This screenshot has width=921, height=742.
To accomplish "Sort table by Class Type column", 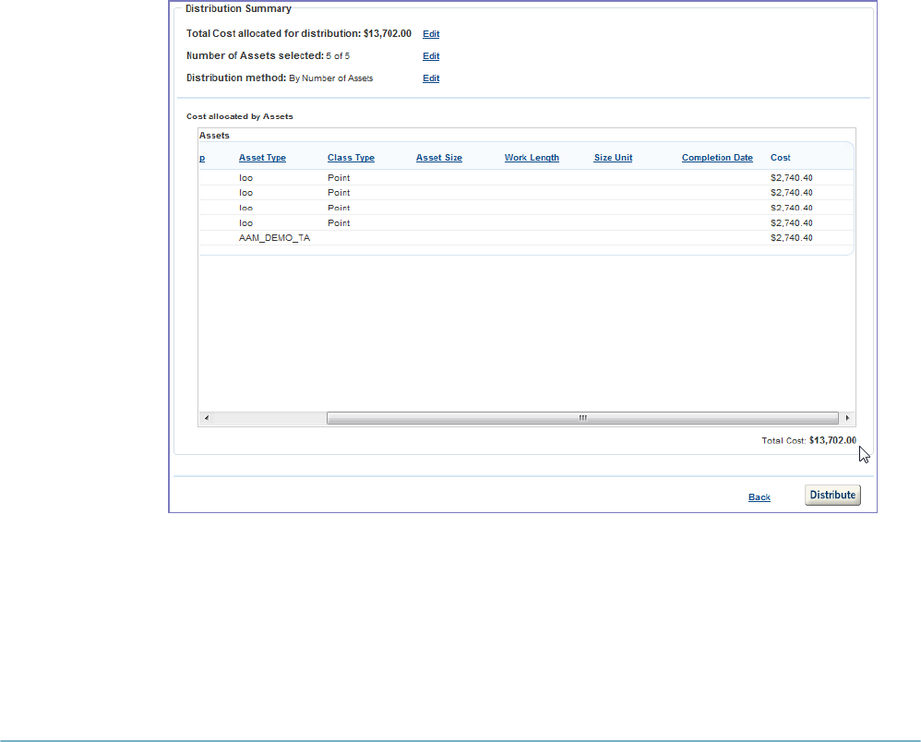I will click(351, 158).
